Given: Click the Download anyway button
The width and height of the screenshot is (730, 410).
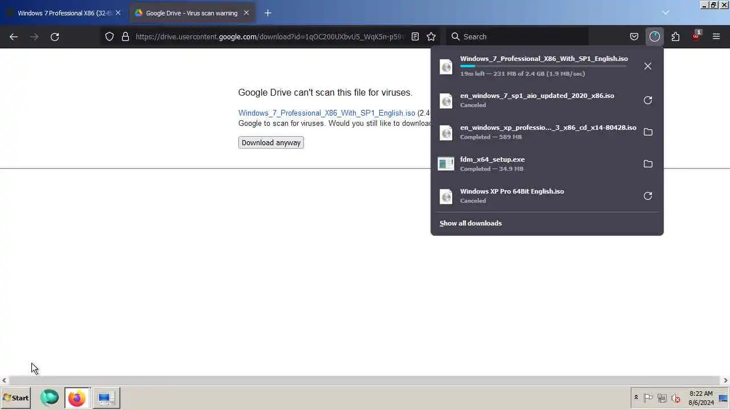Looking at the screenshot, I should (271, 142).
